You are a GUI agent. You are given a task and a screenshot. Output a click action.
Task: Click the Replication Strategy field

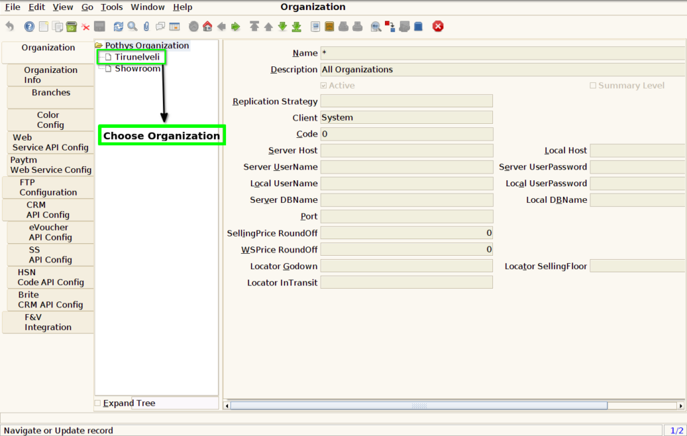coord(407,101)
